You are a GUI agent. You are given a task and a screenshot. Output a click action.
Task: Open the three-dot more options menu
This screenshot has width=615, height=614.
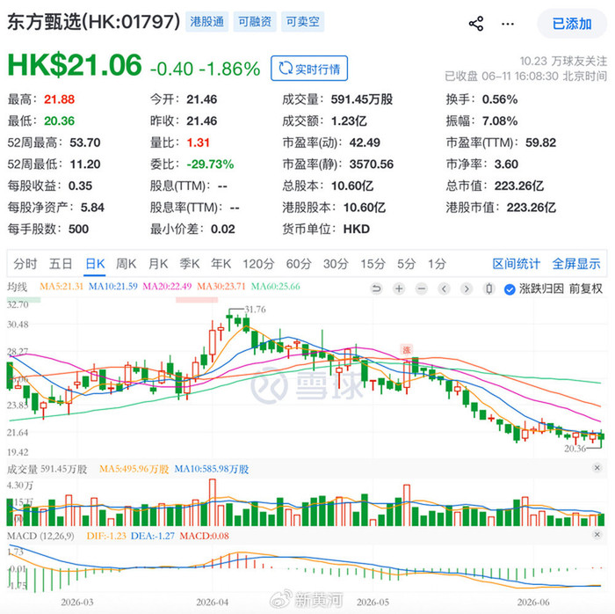click(508, 25)
